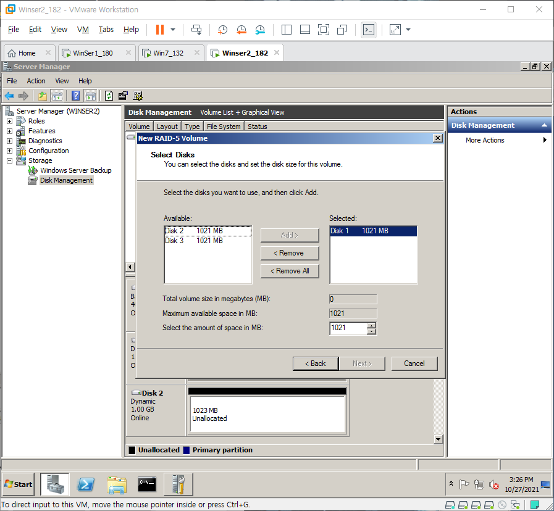This screenshot has width=554, height=511.
Task: Open the power options dropdown next to pause
Action: coord(173,30)
